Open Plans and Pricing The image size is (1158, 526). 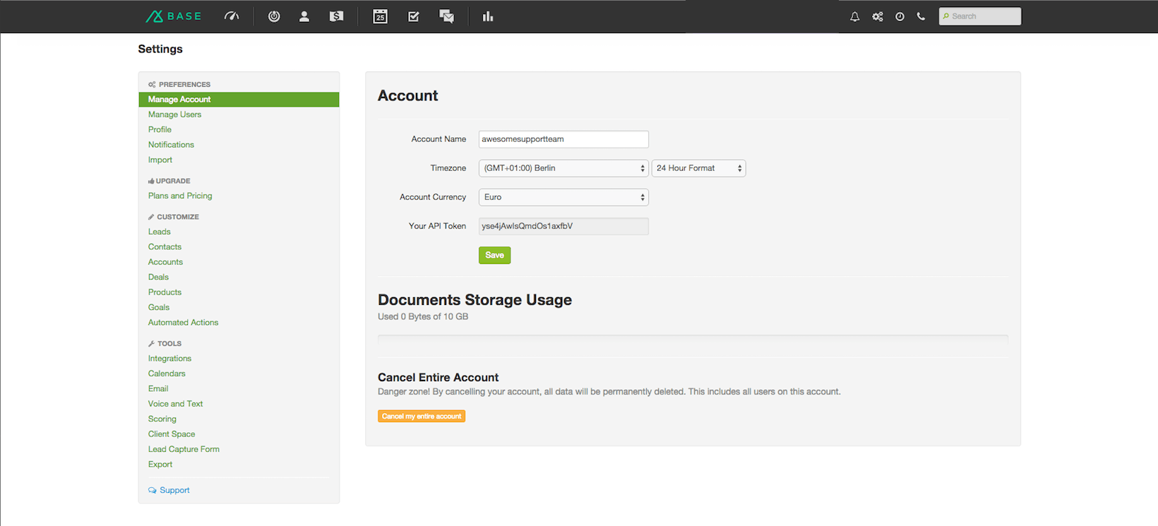pos(180,196)
